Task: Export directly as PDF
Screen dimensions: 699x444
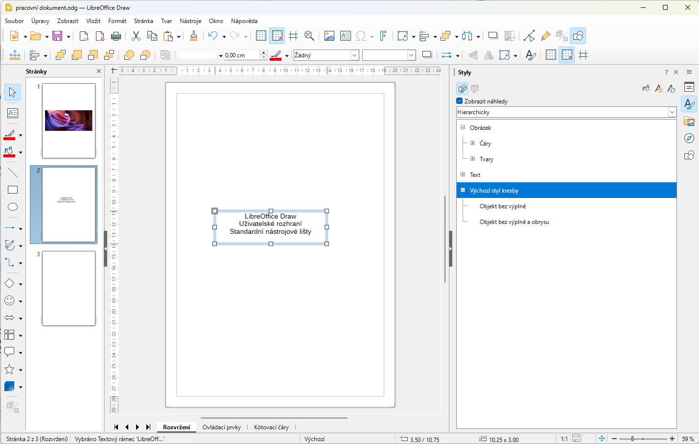Action: 100,36
